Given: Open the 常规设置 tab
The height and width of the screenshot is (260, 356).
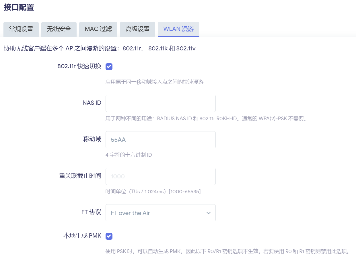Looking at the screenshot, I should pyautogui.click(x=21, y=29).
